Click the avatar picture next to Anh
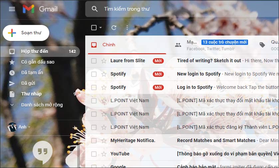 point(12,127)
